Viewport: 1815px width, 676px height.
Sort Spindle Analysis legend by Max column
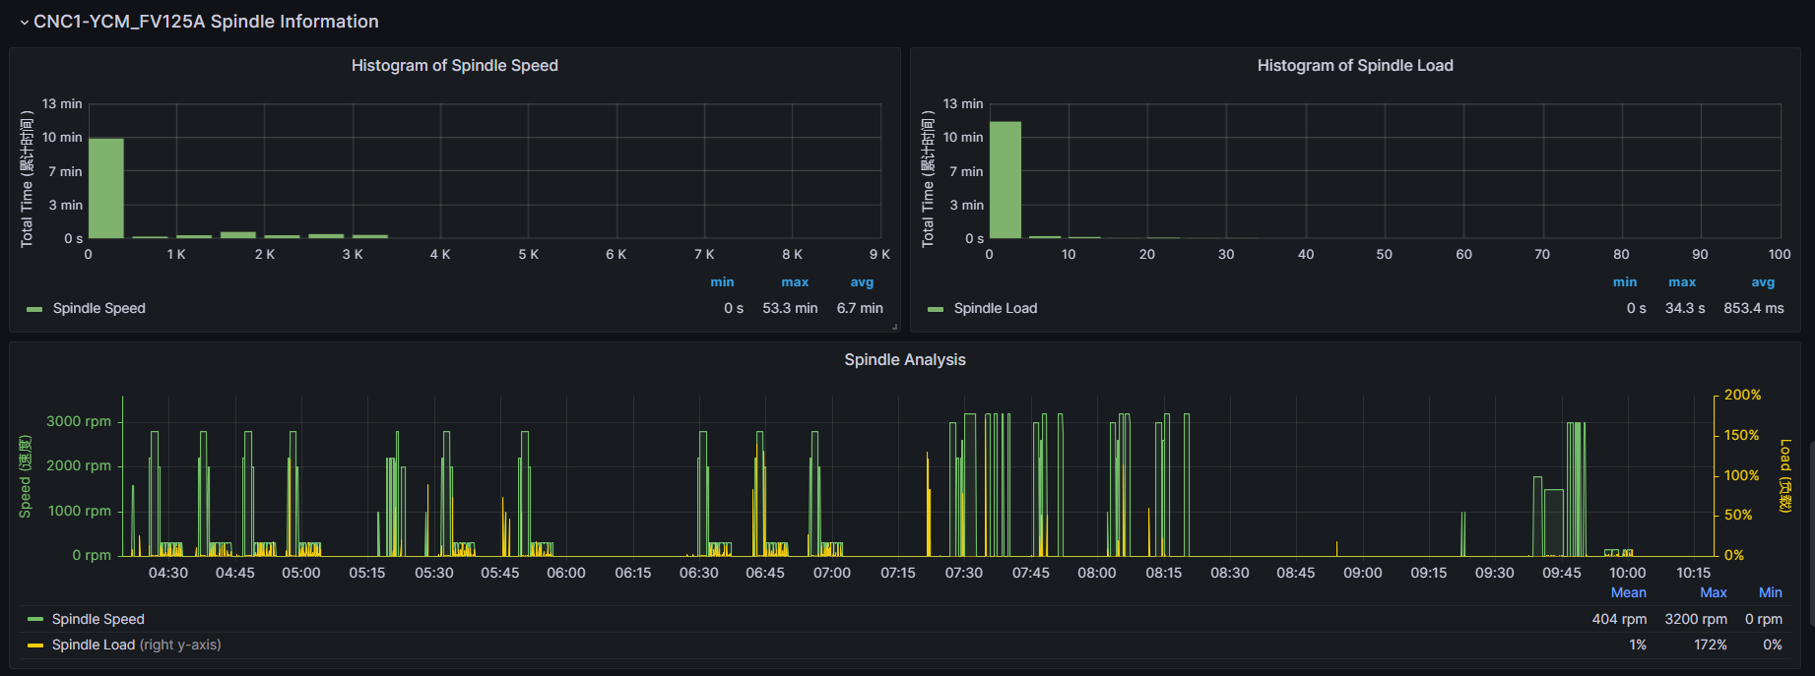1713,592
